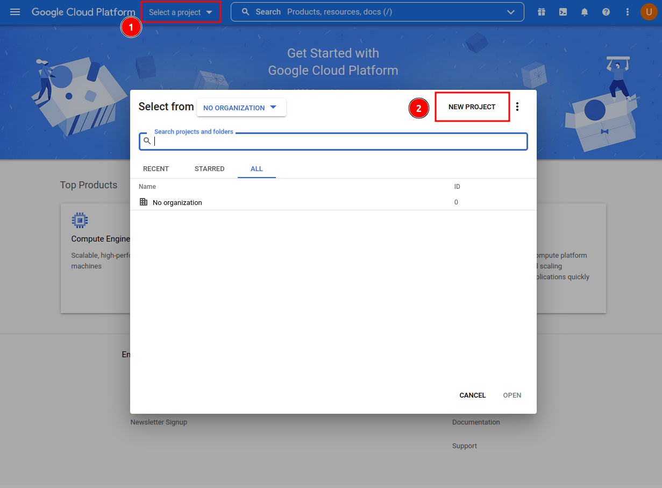Viewport: 662px width, 488px height.
Task: Expand the NO ORGANIZATION dropdown
Action: click(241, 107)
